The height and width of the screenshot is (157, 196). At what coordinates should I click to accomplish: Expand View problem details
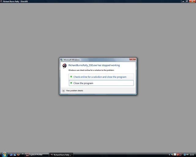pos(73,90)
